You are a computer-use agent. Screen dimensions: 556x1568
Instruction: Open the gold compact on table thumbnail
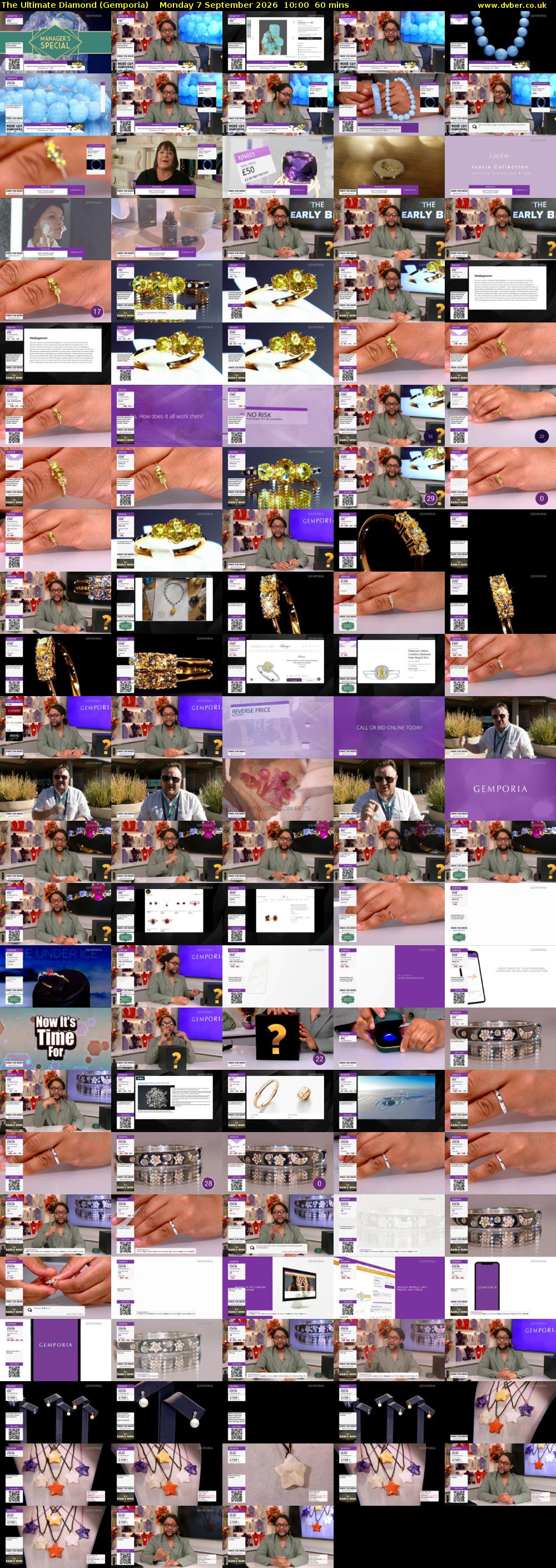click(x=389, y=166)
